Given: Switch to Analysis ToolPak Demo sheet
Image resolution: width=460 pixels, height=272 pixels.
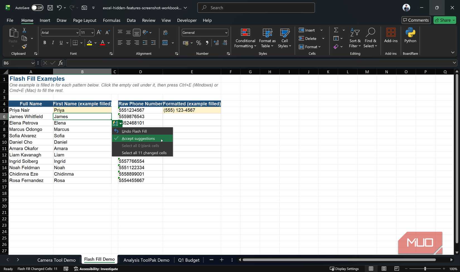Looking at the screenshot, I should 146,260.
